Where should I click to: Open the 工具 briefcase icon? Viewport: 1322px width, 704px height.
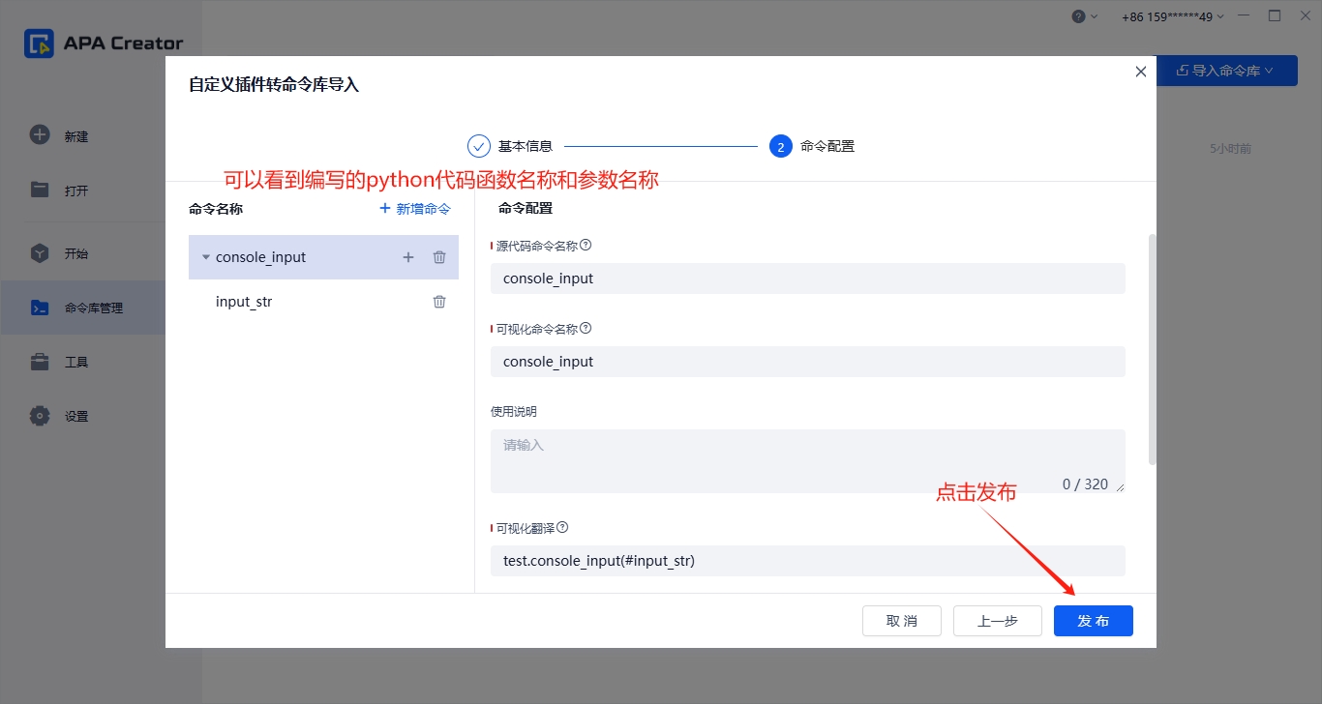pyautogui.click(x=40, y=362)
